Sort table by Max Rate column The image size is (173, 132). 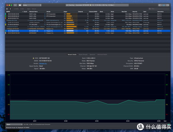click(124, 12)
